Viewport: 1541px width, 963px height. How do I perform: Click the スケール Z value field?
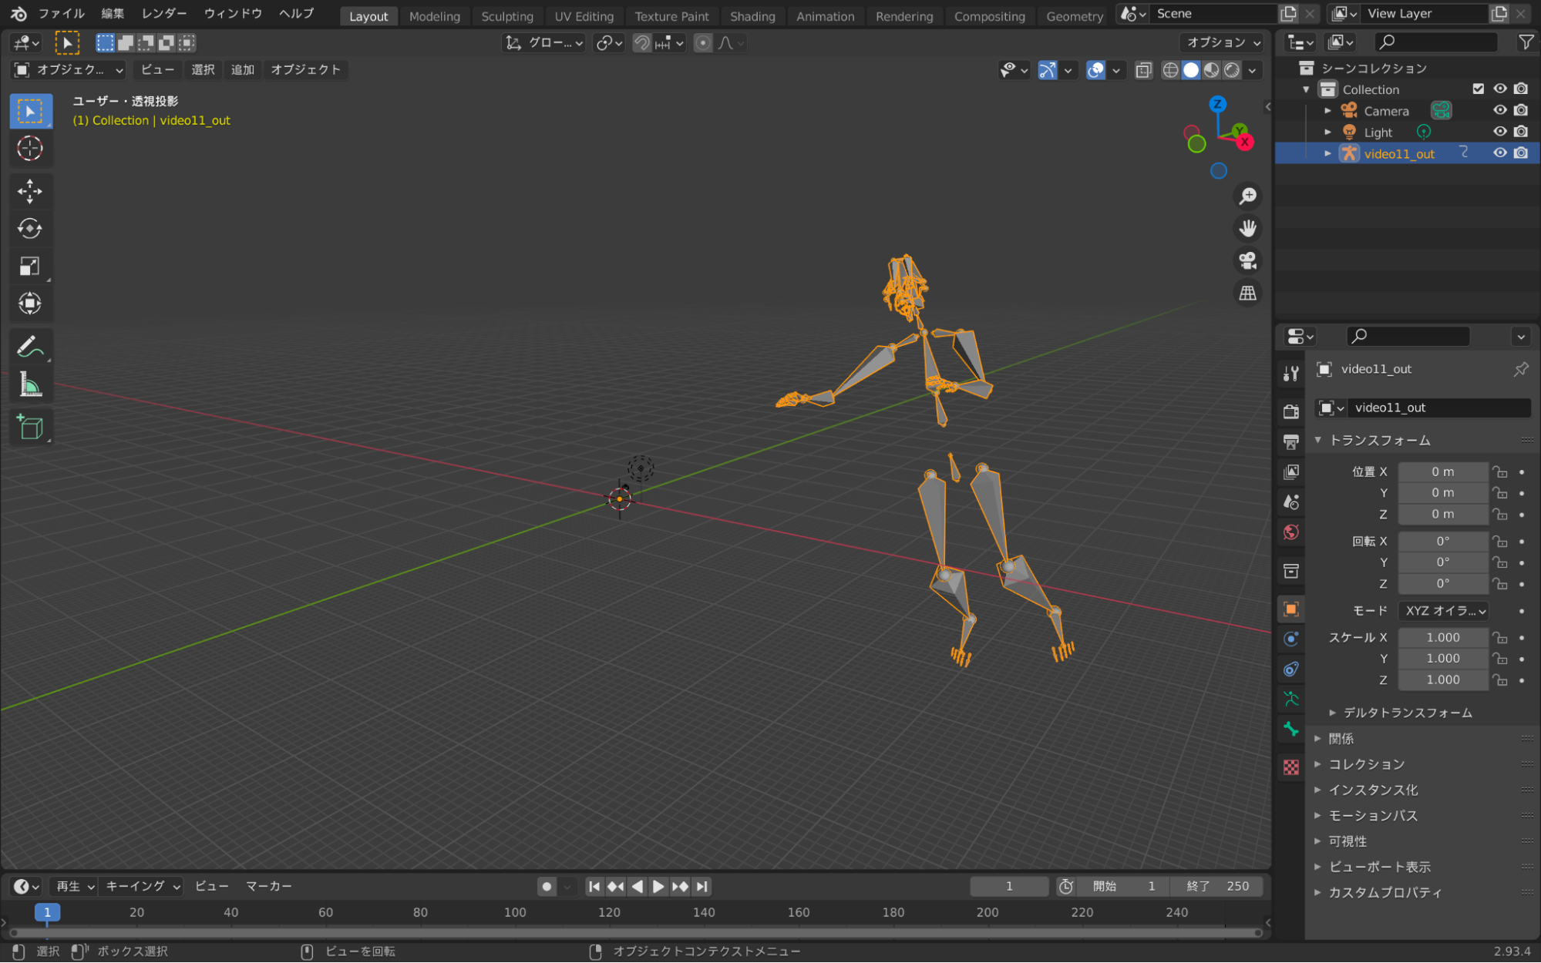coord(1443,679)
